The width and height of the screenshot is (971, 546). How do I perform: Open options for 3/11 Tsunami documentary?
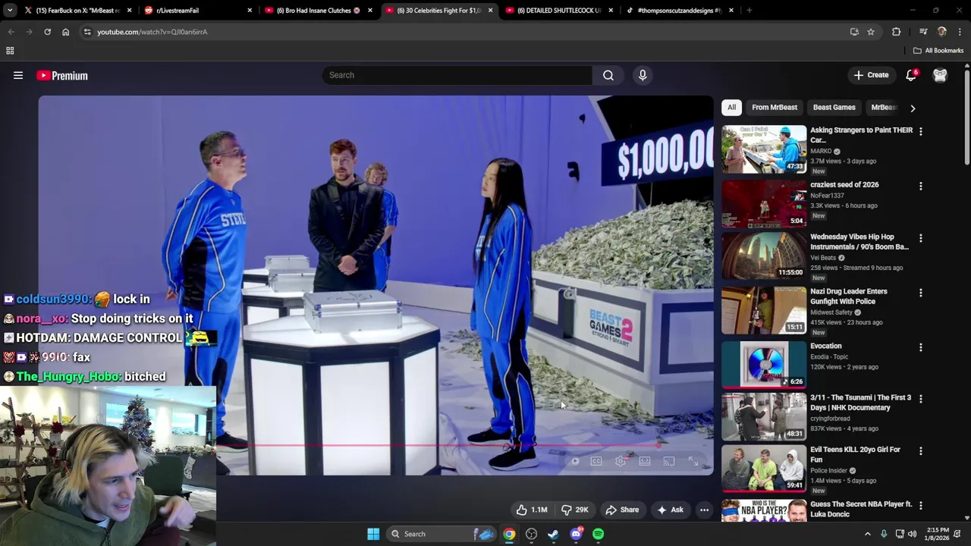pyautogui.click(x=920, y=399)
